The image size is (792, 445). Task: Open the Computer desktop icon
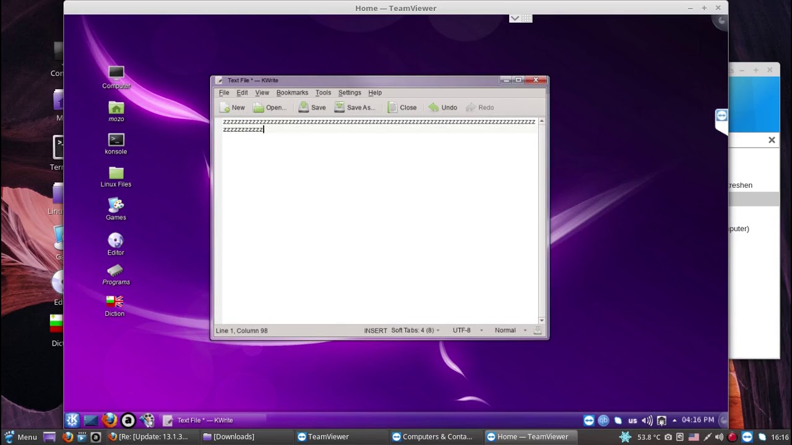(x=116, y=78)
